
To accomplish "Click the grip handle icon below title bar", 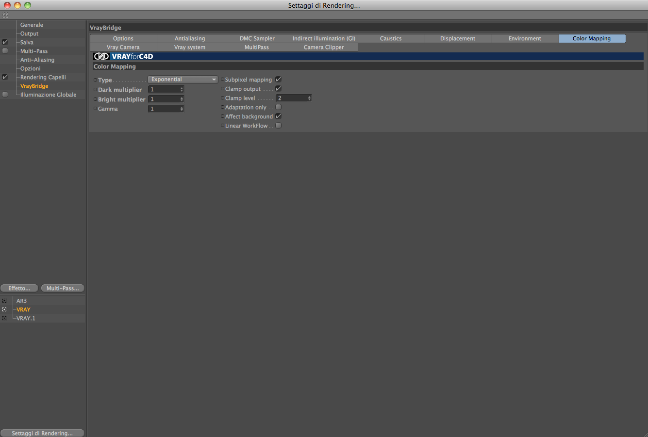I will [x=5, y=16].
